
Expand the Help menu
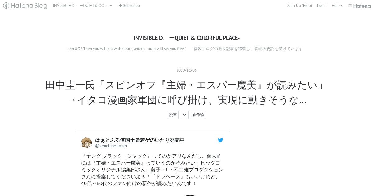point(337,6)
